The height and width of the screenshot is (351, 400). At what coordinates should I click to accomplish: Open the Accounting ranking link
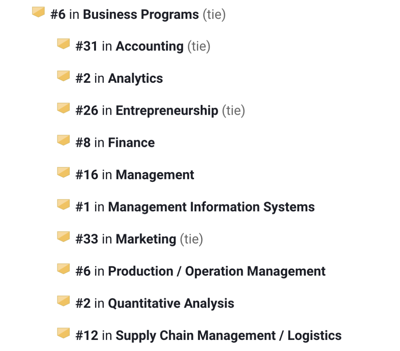pos(149,47)
